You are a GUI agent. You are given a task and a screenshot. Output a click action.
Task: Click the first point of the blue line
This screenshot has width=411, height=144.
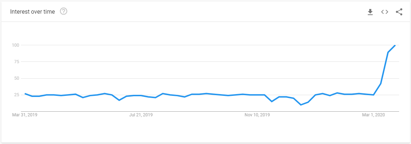click(25, 93)
